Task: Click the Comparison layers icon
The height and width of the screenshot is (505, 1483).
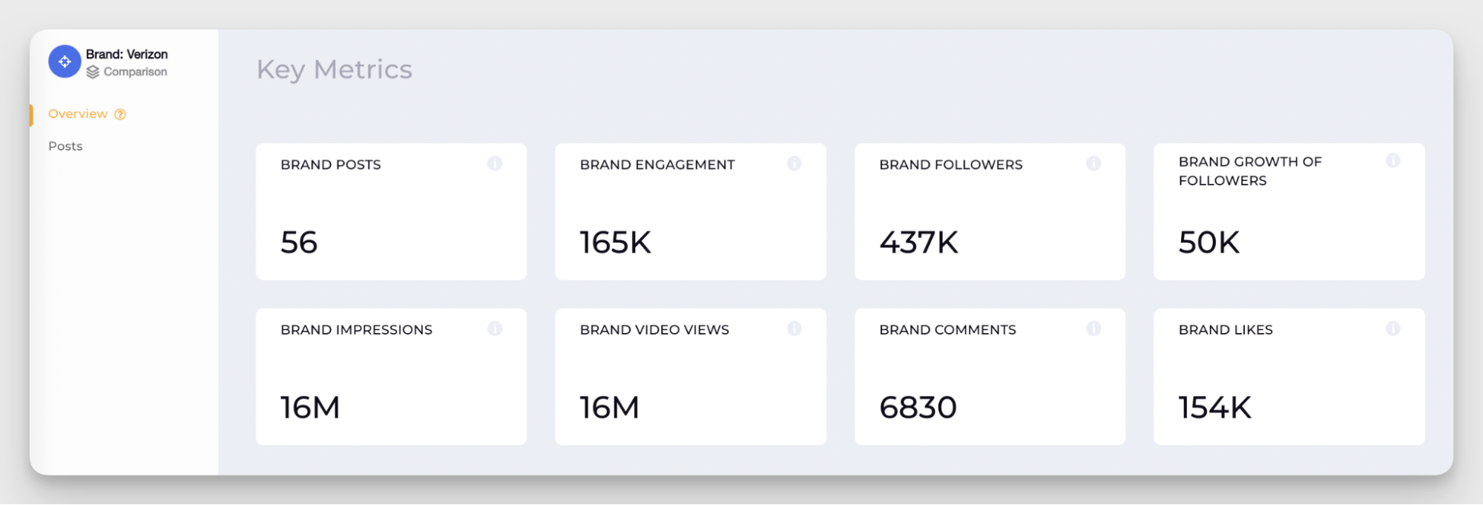Action: click(x=93, y=72)
